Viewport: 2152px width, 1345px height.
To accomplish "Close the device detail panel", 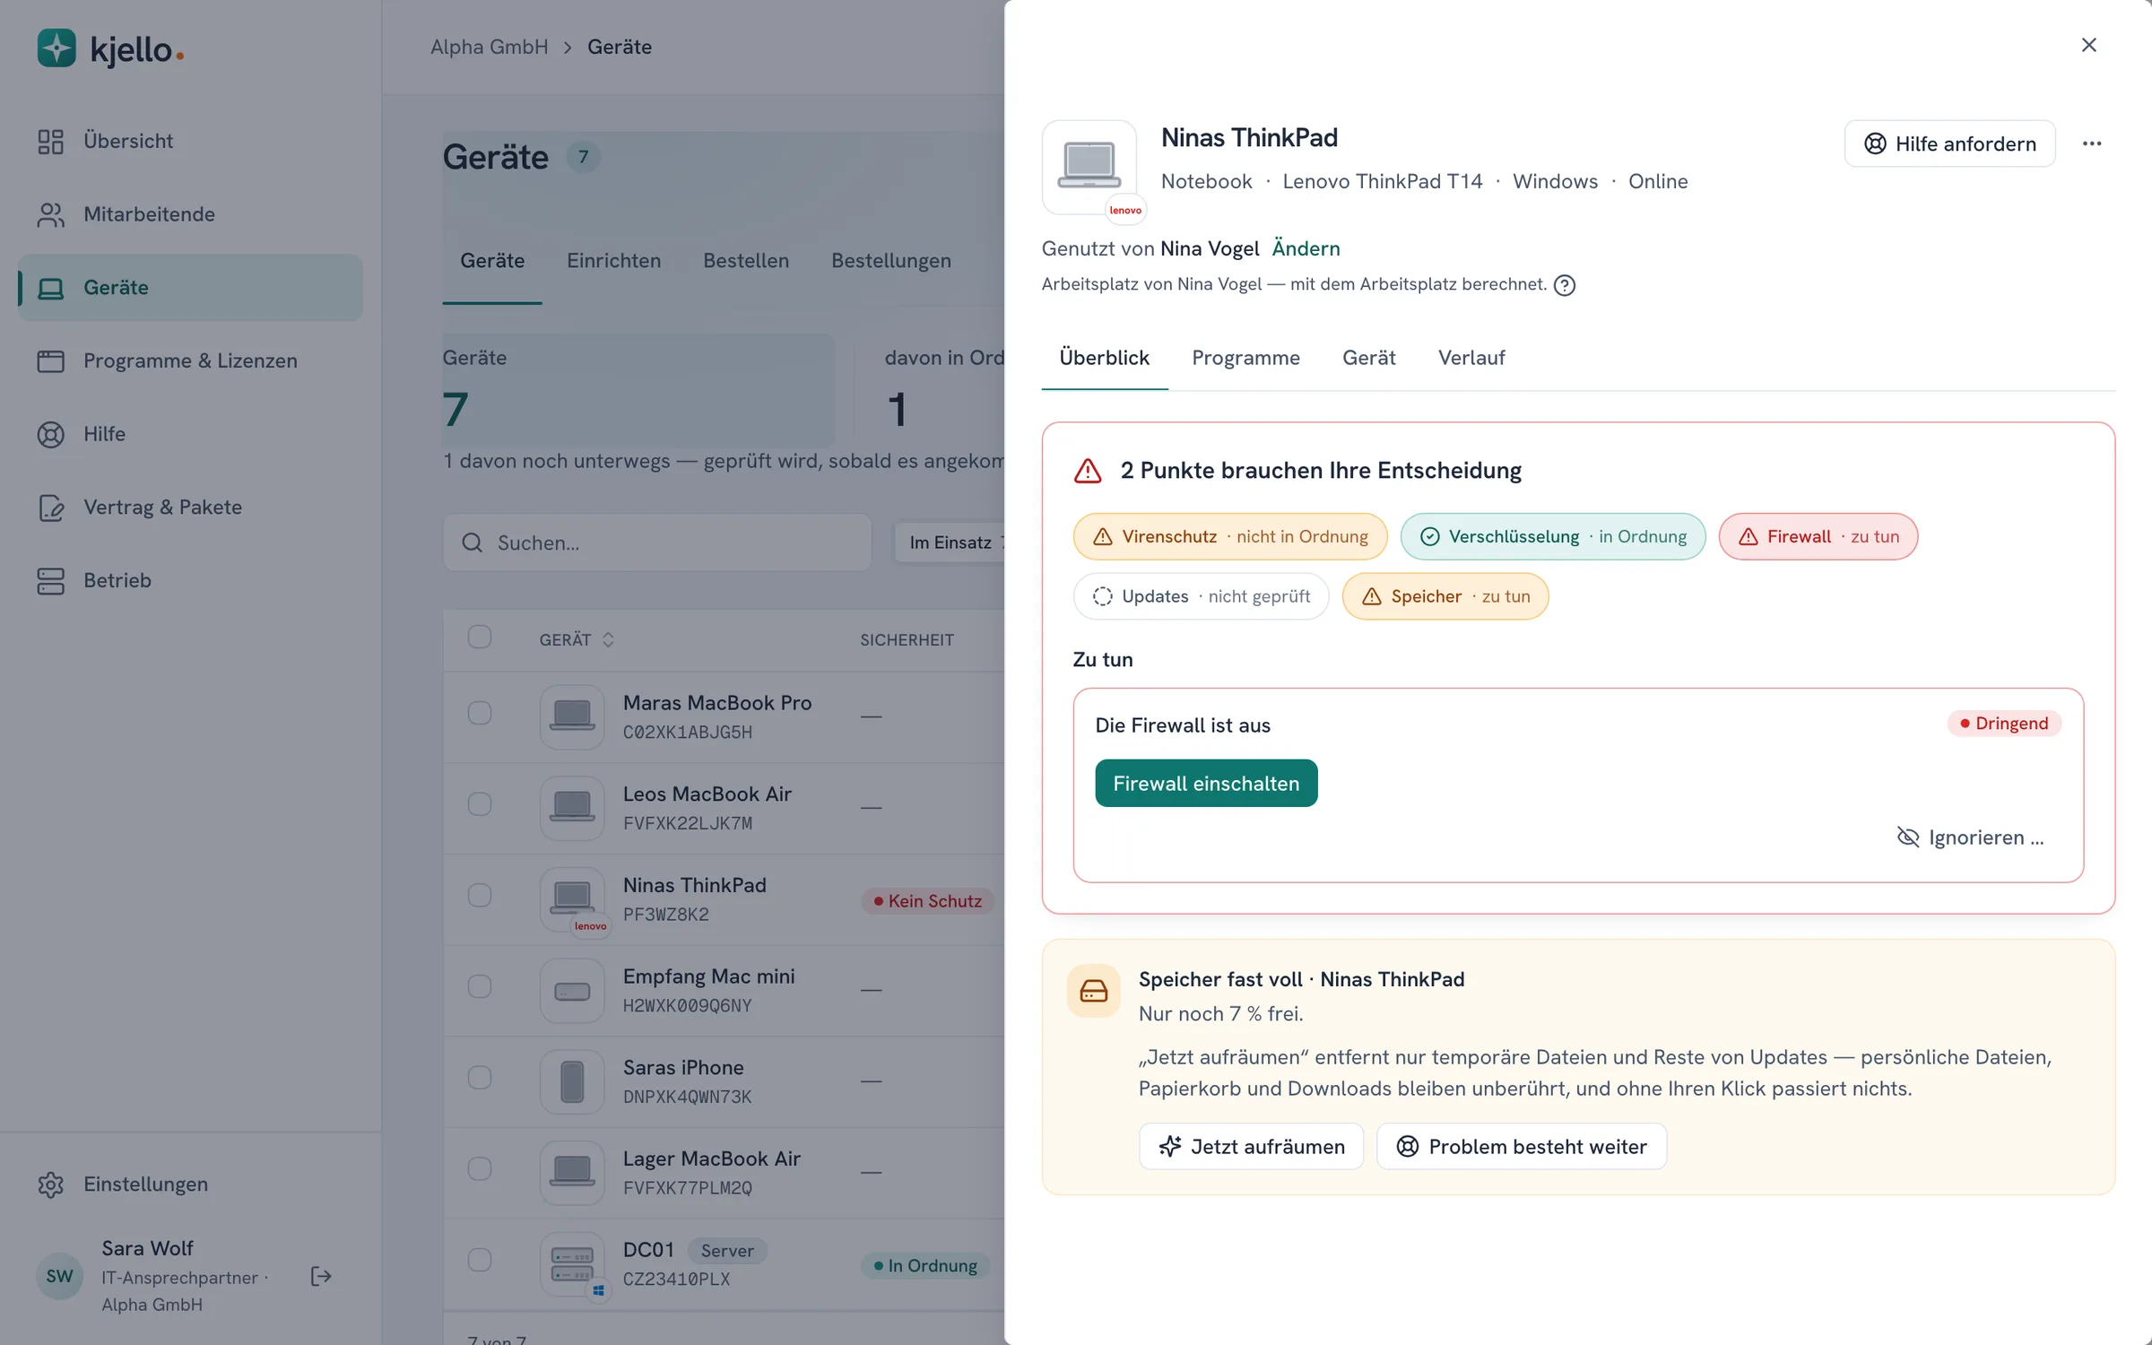I will tap(2089, 45).
